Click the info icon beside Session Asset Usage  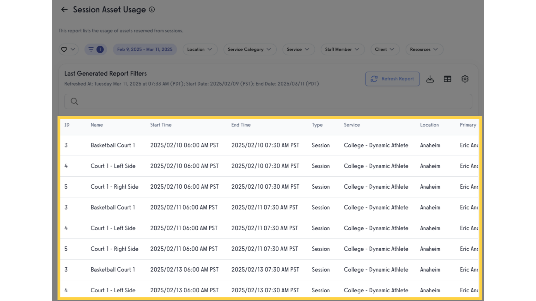pos(152,9)
